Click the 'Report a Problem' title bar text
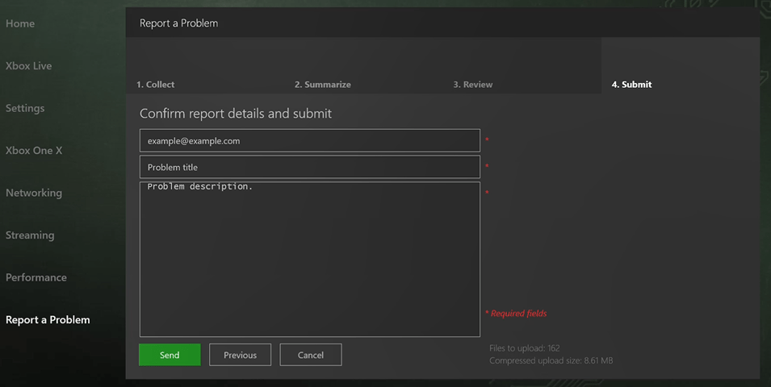The image size is (771, 387). (x=178, y=23)
